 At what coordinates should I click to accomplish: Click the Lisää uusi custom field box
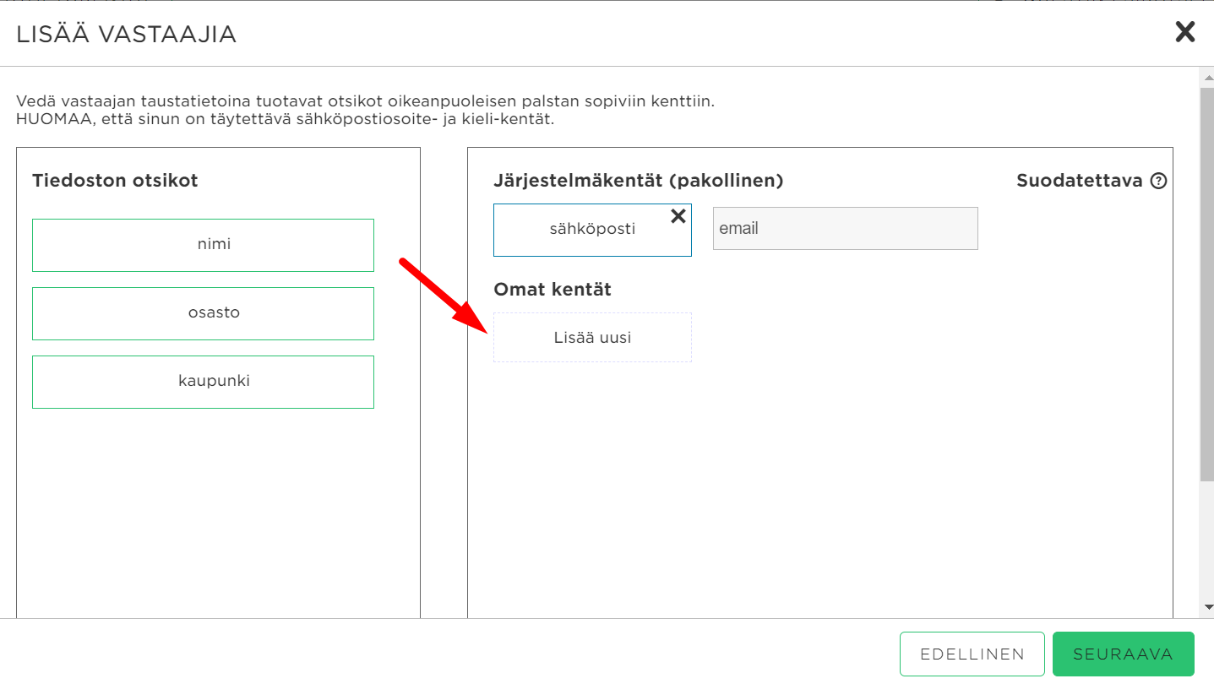592,338
